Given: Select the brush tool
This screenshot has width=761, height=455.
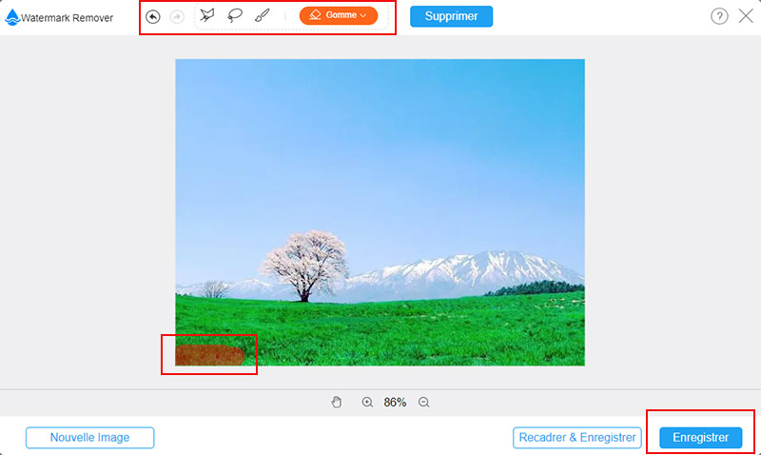Looking at the screenshot, I should [x=262, y=16].
